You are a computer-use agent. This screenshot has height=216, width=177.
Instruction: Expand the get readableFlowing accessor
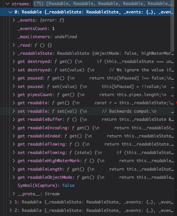click(14, 144)
